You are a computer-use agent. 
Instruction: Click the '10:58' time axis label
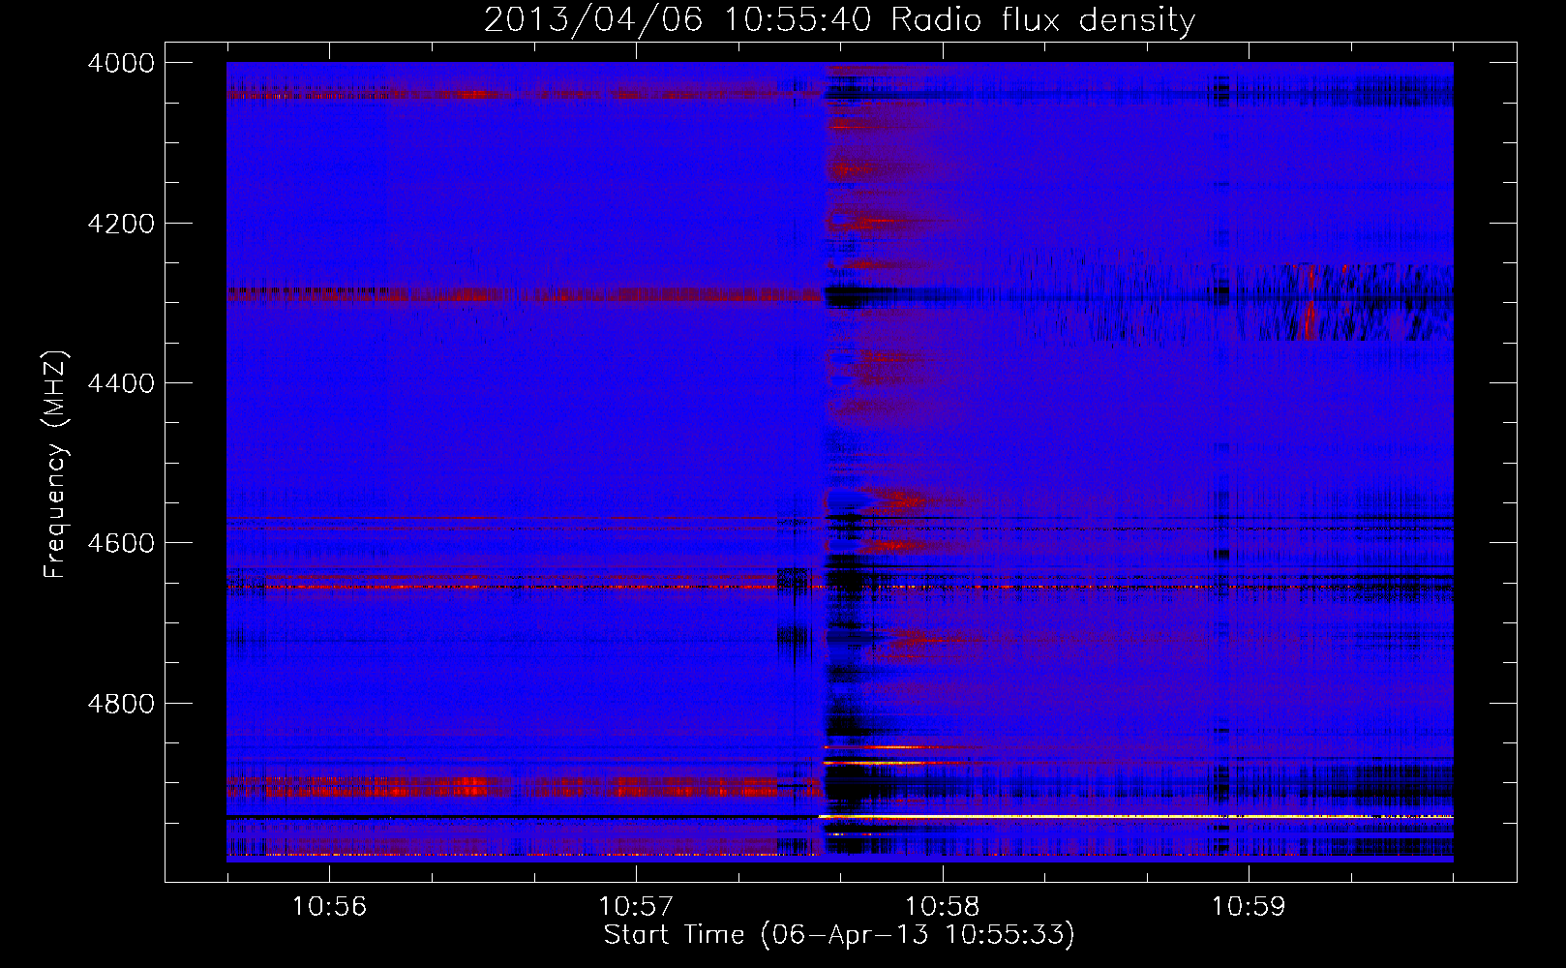click(x=942, y=907)
